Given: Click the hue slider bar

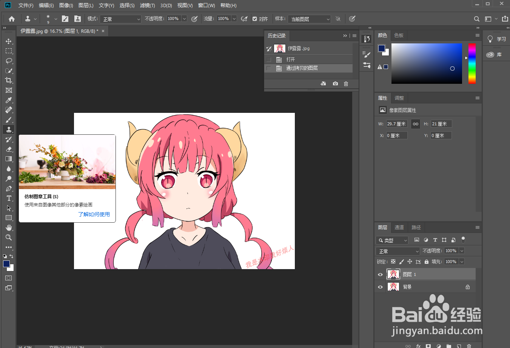Looking at the screenshot, I should (472, 63).
